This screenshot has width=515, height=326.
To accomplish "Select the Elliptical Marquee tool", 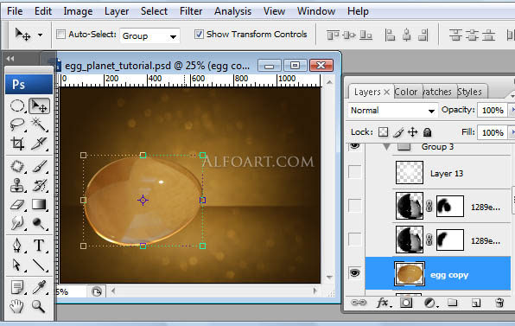I will (x=17, y=105).
